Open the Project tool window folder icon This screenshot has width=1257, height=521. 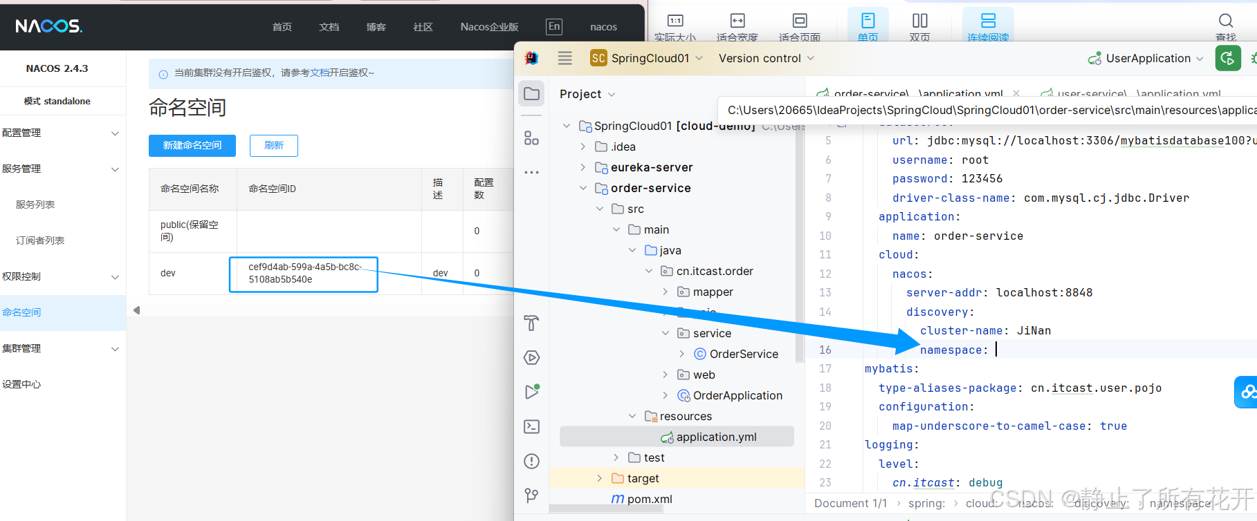click(531, 93)
